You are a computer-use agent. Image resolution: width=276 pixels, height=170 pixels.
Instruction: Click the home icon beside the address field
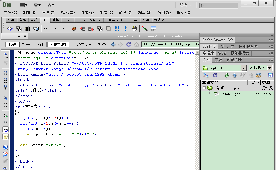136,45
